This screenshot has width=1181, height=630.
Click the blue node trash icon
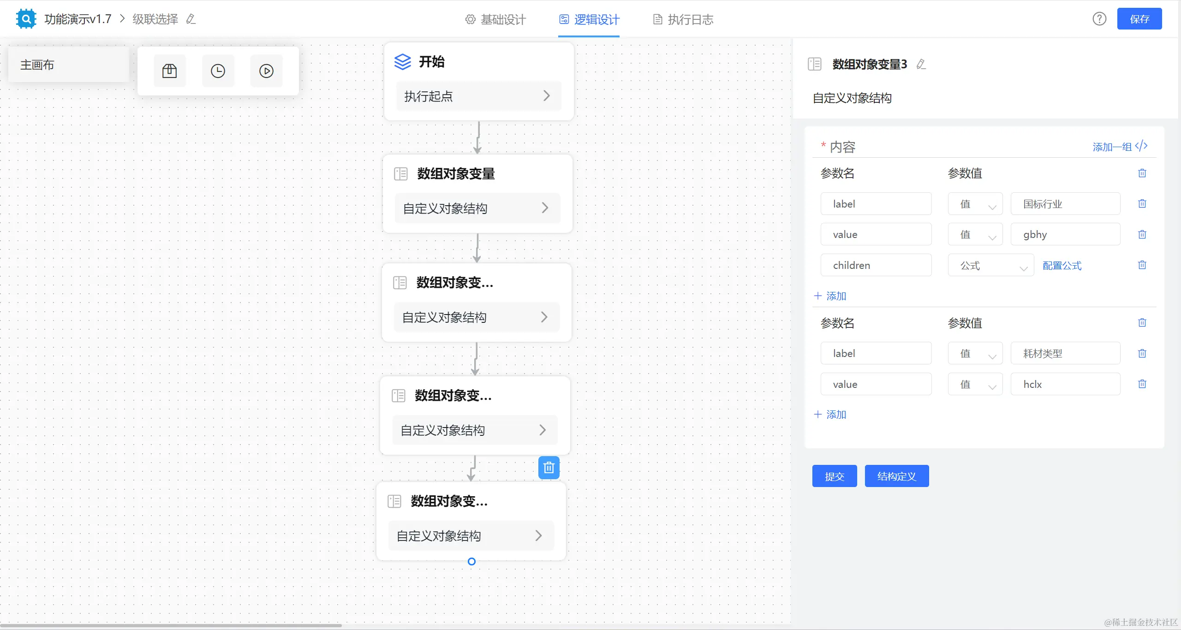[x=549, y=468]
